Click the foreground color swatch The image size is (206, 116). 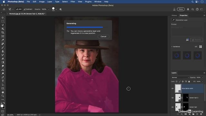click(x=2, y=106)
